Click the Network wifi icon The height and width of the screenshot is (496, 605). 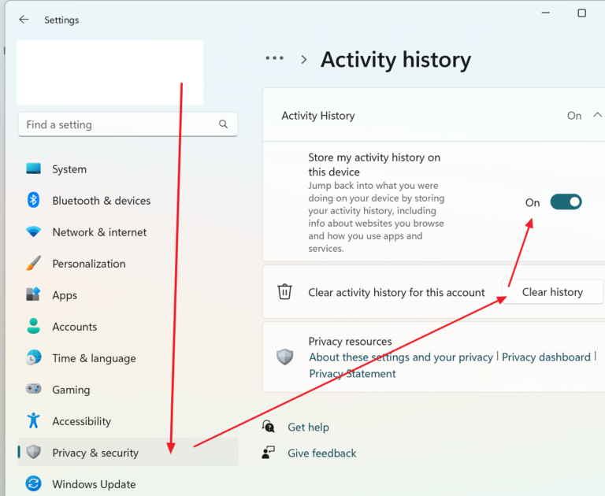[33, 231]
